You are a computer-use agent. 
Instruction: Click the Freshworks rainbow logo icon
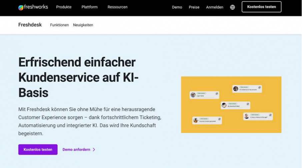(21, 7)
